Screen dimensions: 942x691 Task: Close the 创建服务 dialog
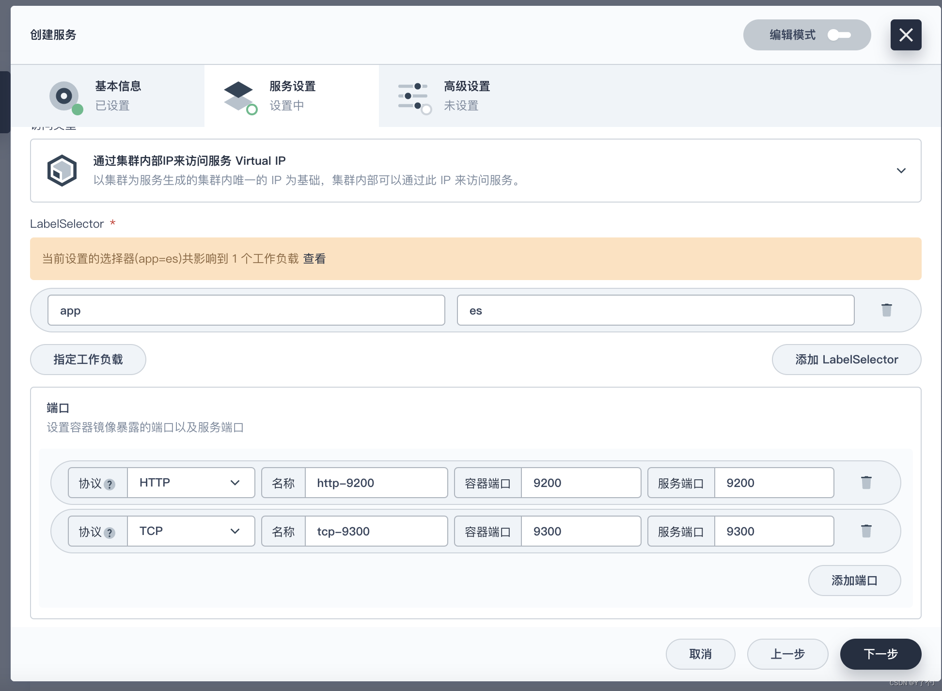coord(906,35)
